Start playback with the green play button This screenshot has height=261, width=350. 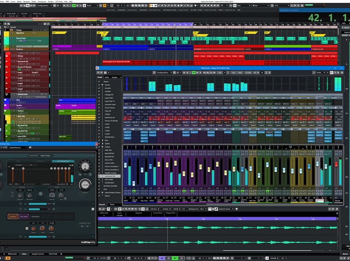175,258
